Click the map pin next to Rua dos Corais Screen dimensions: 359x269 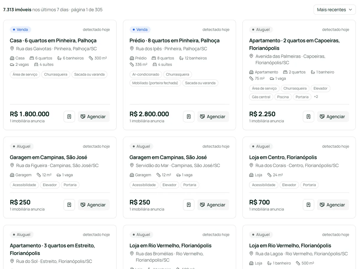(x=252, y=165)
